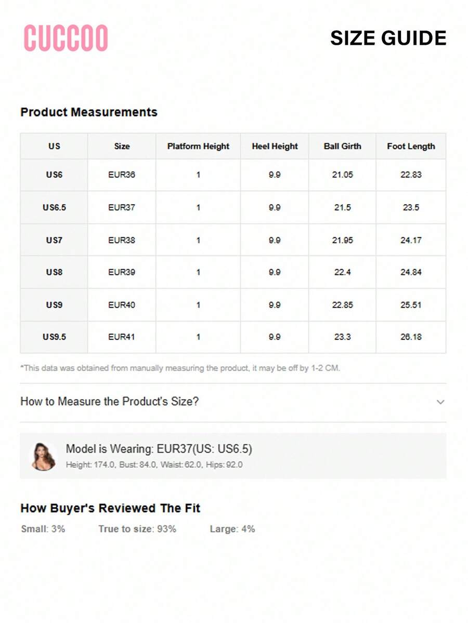Click the Heel Height column header
Image resolution: width=468 pixels, height=623 pixels.
(x=275, y=146)
